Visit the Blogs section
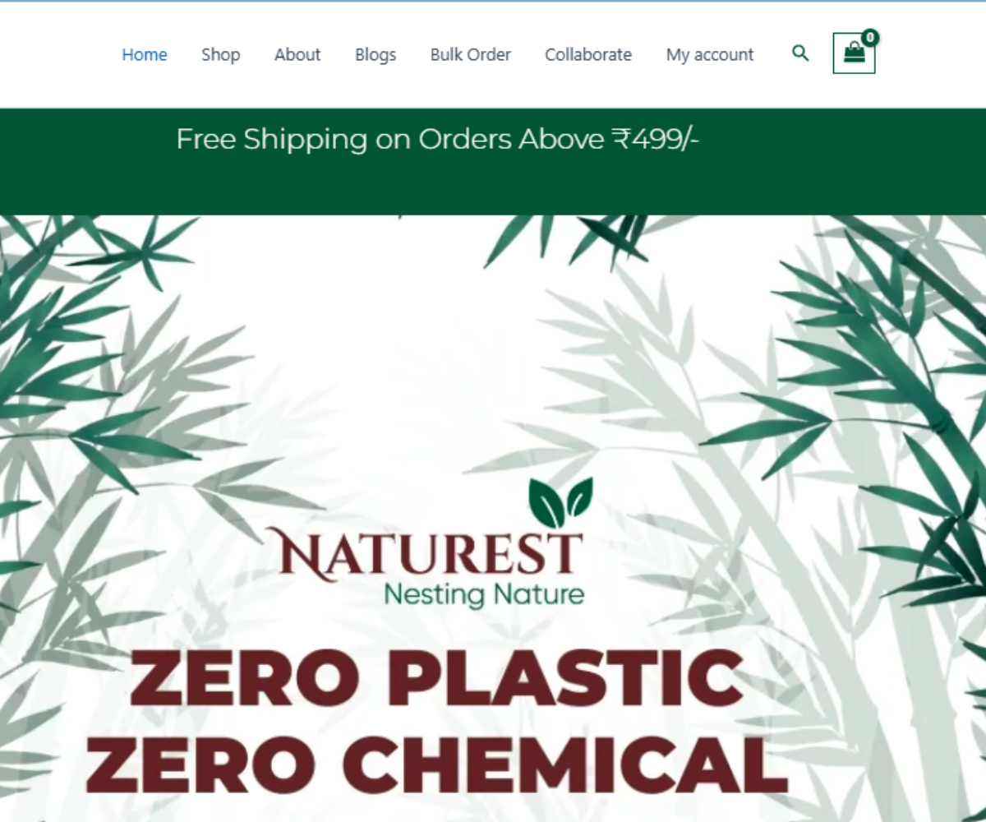 click(x=376, y=54)
